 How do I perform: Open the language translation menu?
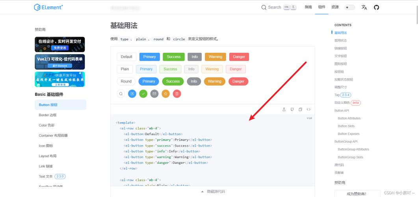coord(364,7)
